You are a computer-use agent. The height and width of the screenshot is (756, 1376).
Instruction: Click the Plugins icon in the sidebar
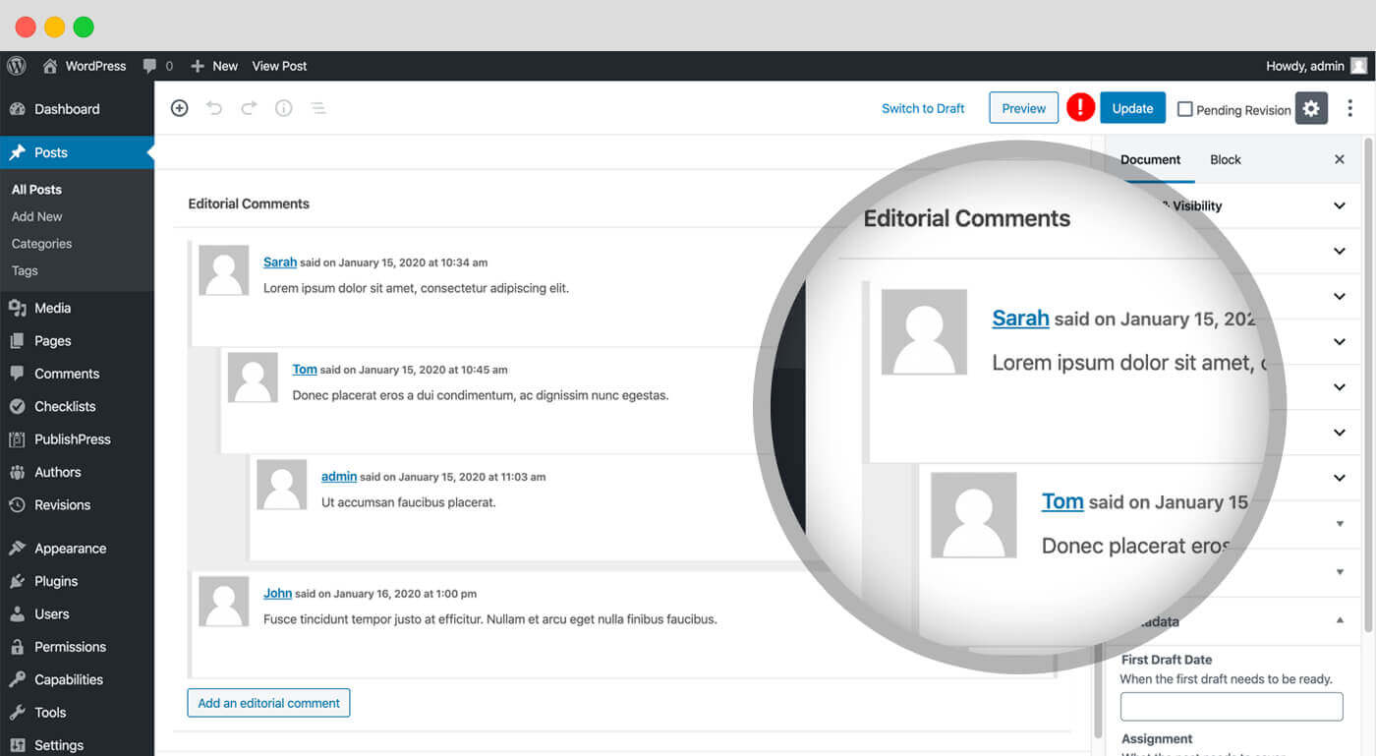tap(17, 581)
